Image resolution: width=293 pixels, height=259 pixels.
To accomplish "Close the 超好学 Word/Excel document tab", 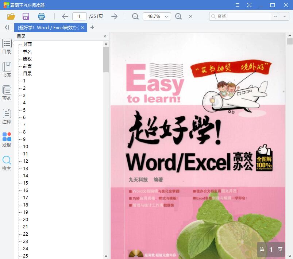I will point(82,28).
